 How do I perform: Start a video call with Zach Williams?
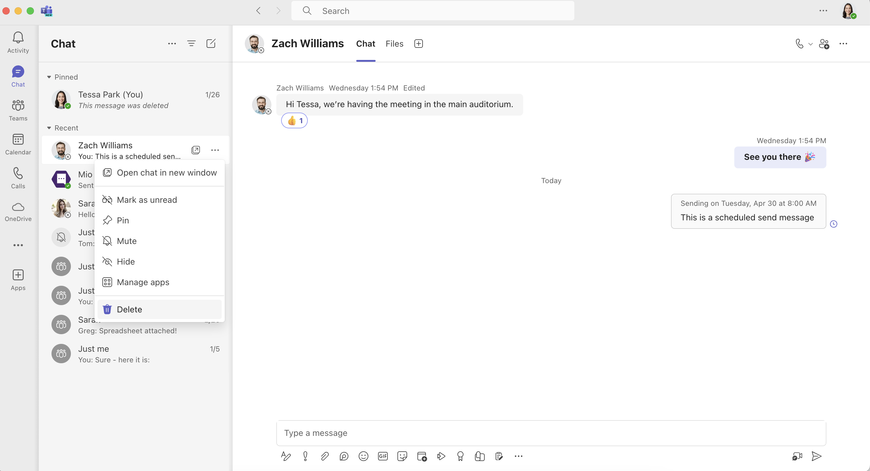click(799, 44)
